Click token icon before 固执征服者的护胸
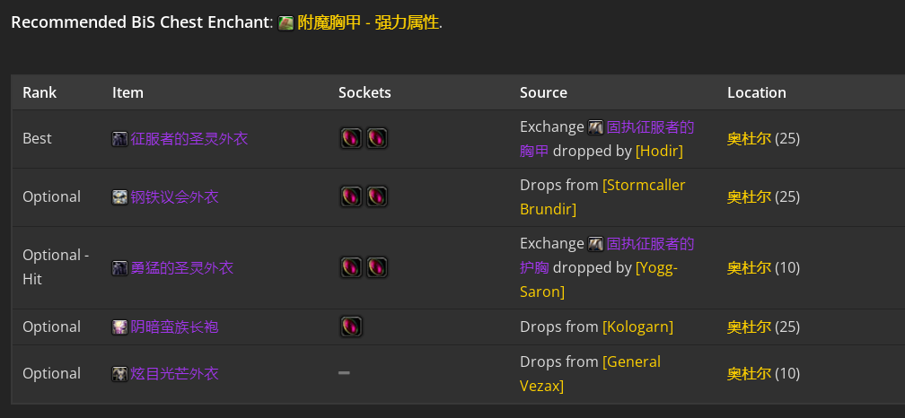 [x=595, y=245]
